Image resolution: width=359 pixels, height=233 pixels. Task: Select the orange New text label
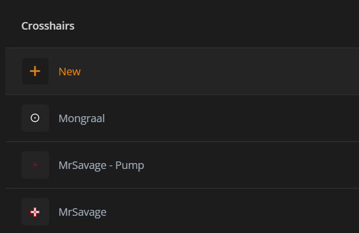[x=69, y=72]
